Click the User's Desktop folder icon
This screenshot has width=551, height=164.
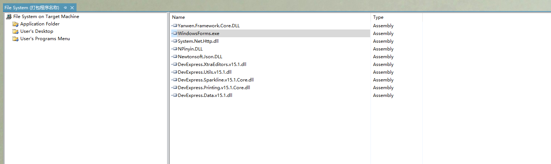(x=16, y=31)
